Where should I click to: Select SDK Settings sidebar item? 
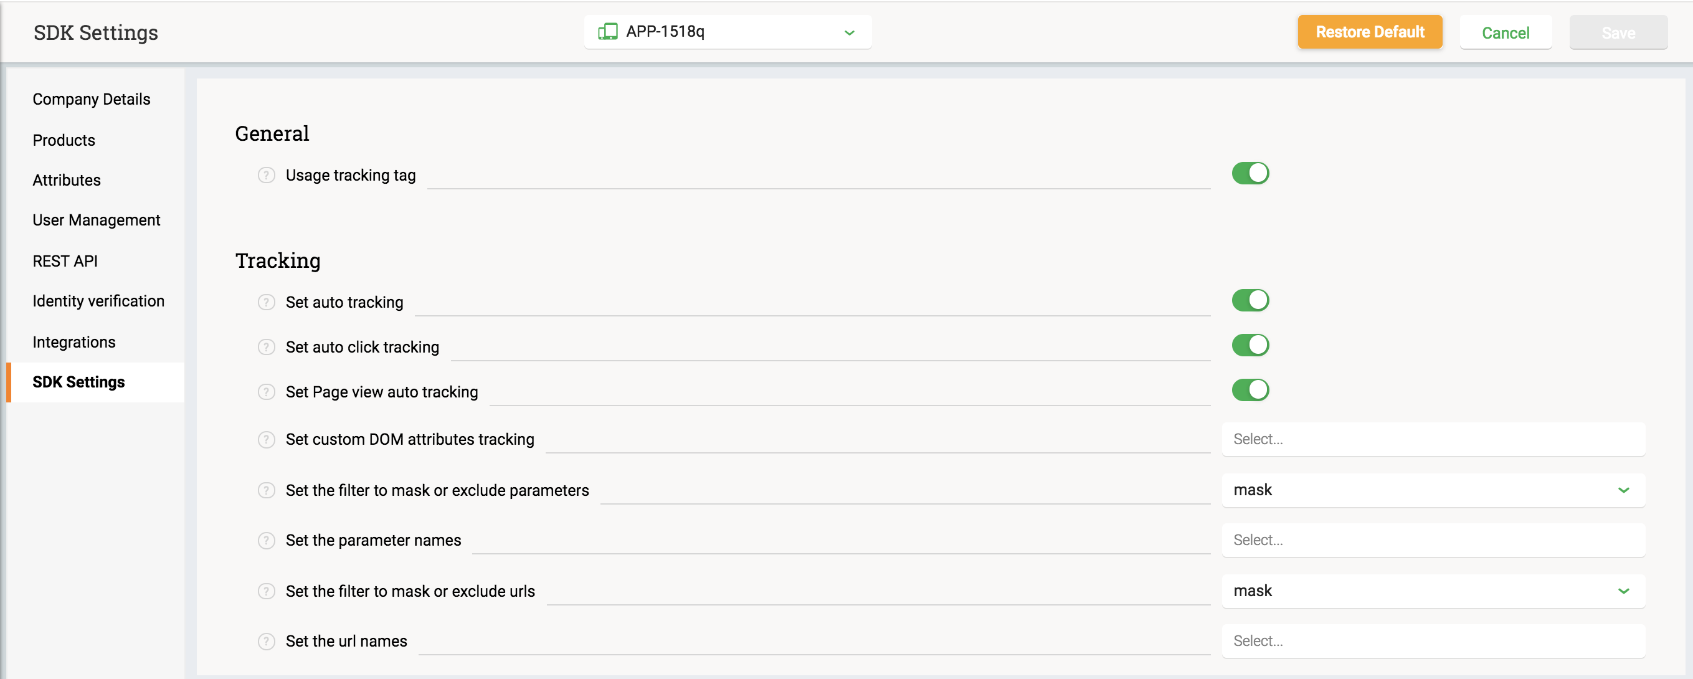coord(95,382)
